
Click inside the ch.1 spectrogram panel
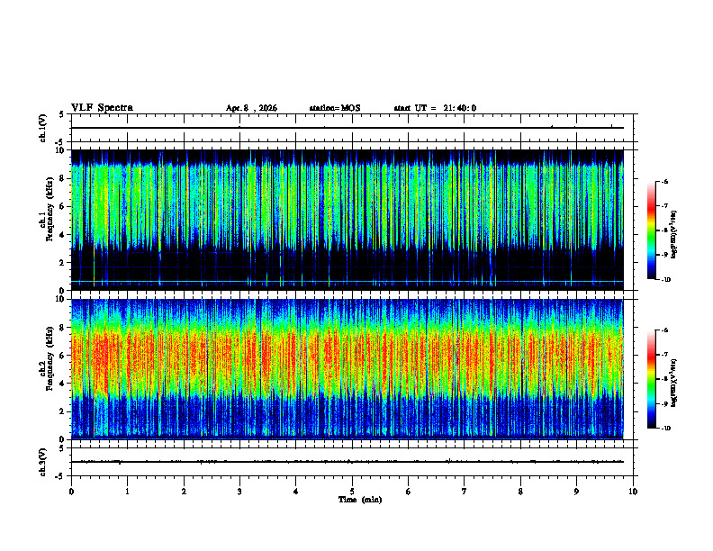347,220
